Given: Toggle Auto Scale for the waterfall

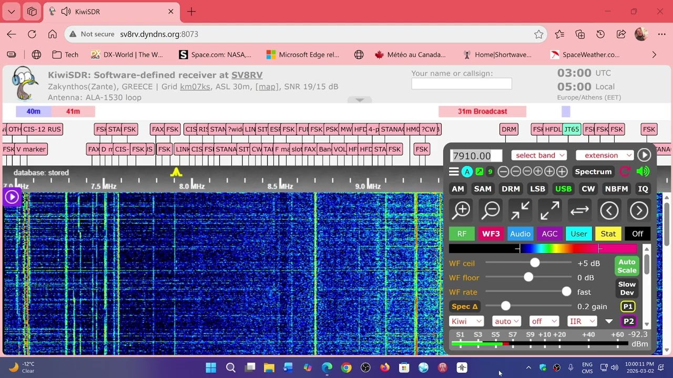Looking at the screenshot, I should click(627, 266).
